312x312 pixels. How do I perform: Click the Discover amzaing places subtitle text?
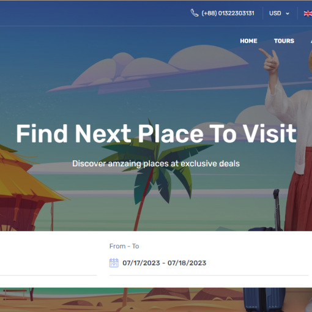tap(156, 163)
